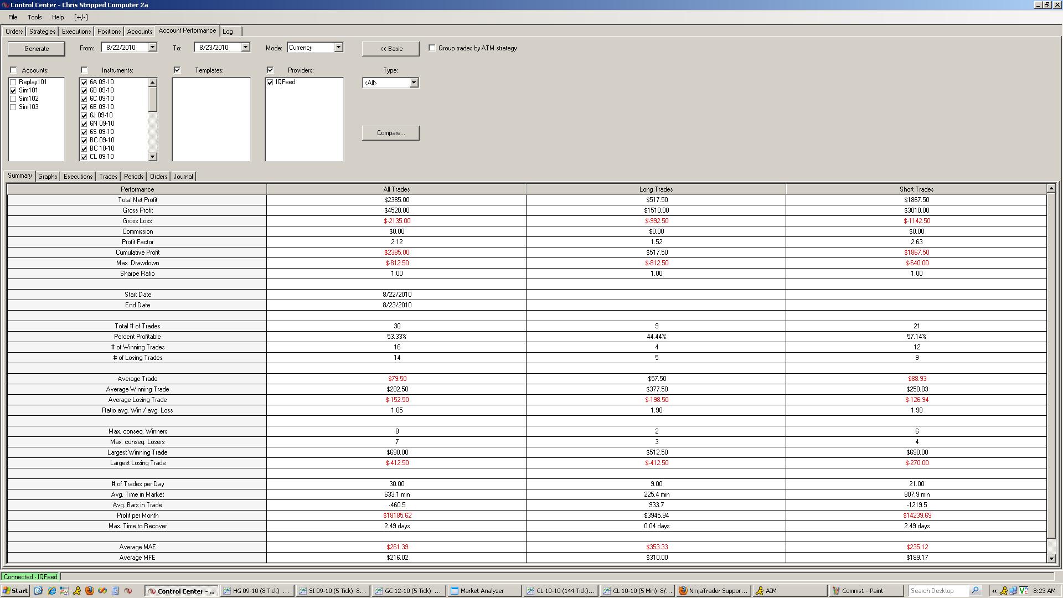This screenshot has width=1063, height=598.
Task: Click the NinjaTrader quick launch icon
Action: coord(128,591)
